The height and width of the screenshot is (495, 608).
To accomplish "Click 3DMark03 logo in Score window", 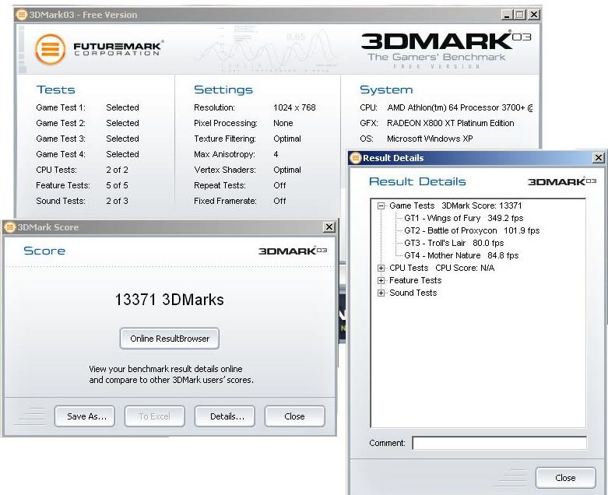I will tap(293, 251).
